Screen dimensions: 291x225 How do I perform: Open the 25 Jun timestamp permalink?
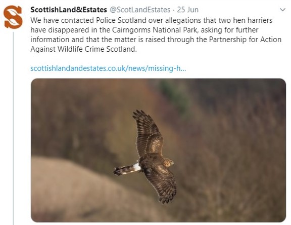point(187,10)
